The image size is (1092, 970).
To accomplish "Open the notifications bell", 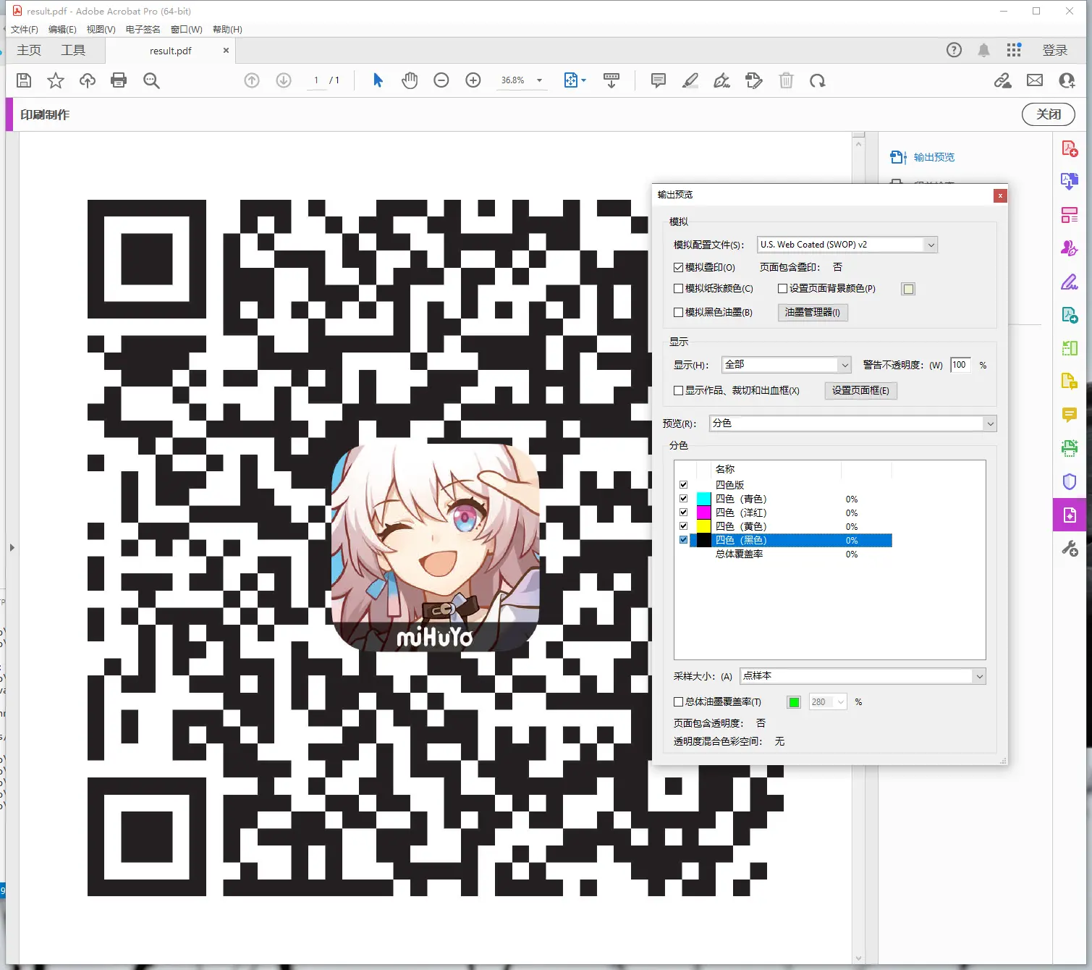I will [983, 50].
